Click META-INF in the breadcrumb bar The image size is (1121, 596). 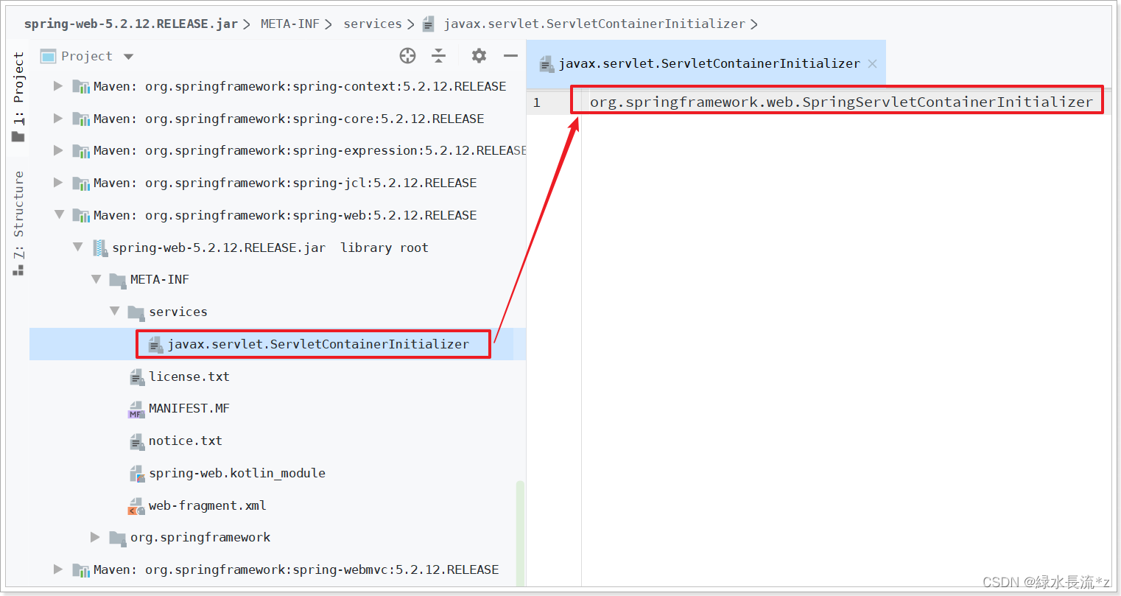pyautogui.click(x=290, y=24)
